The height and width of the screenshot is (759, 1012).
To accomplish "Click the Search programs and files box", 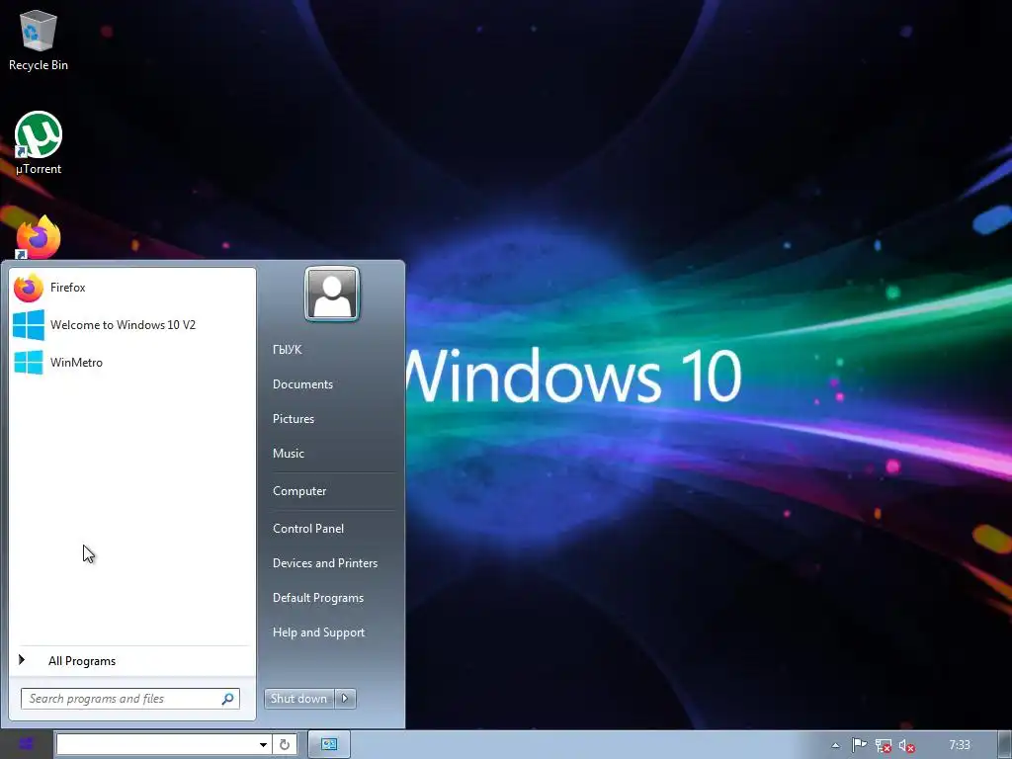I will pyautogui.click(x=129, y=699).
